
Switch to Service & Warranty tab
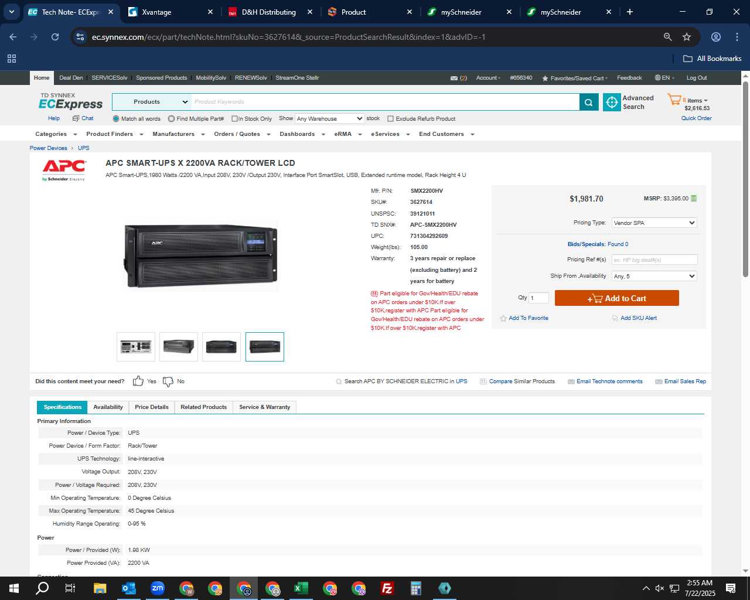click(x=264, y=407)
